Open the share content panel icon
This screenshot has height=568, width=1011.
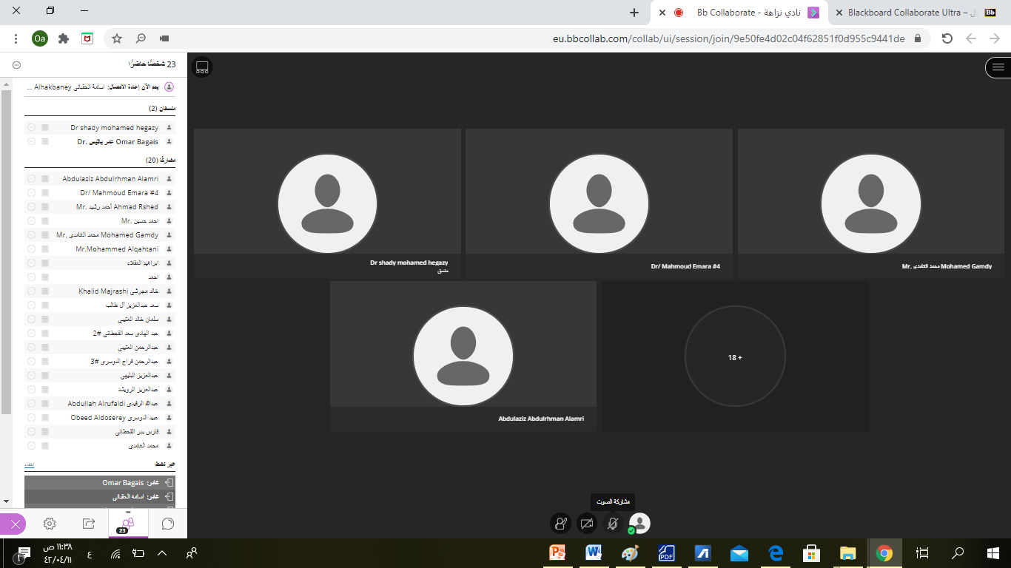pyautogui.click(x=89, y=524)
